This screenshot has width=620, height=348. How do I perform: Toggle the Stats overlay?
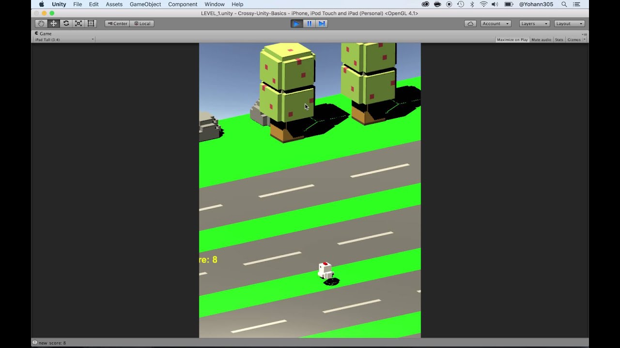[x=559, y=40]
